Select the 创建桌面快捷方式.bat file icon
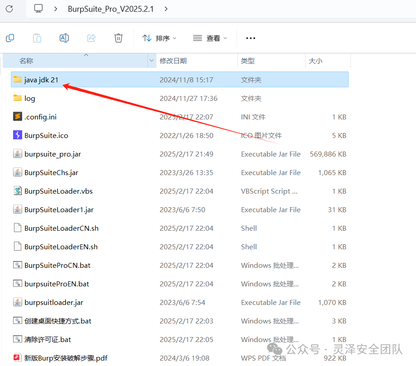This screenshot has width=416, height=366. [x=18, y=320]
